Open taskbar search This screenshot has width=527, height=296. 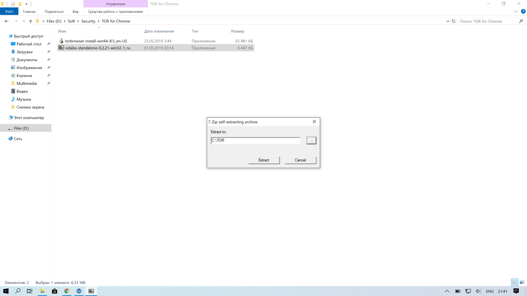(x=18, y=291)
